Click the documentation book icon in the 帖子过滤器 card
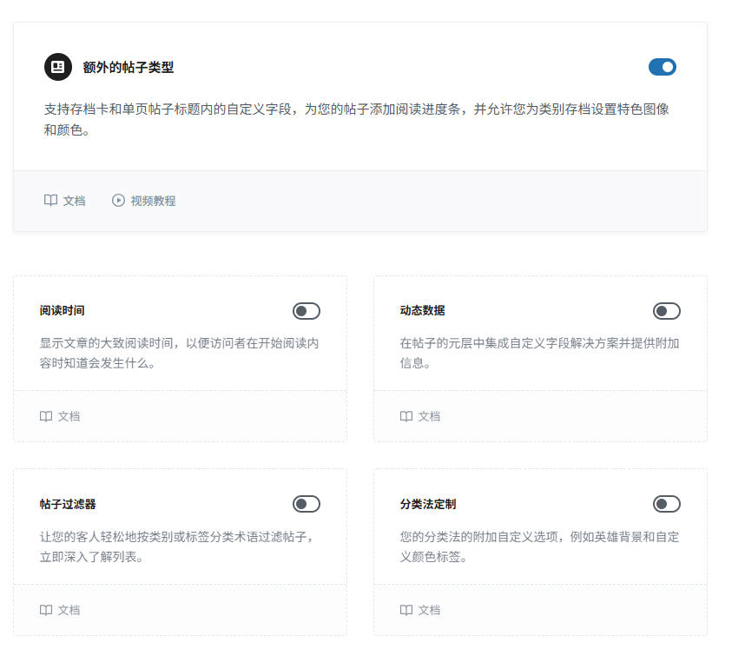 point(45,610)
